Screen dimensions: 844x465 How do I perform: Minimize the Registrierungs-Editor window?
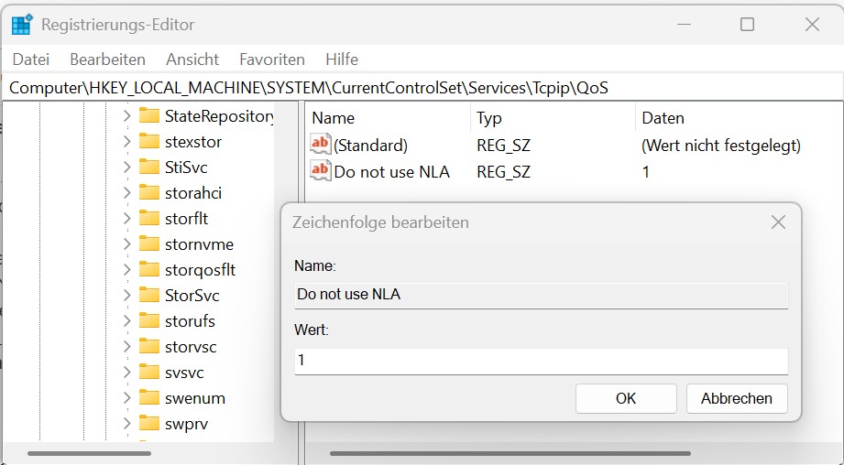coord(684,24)
